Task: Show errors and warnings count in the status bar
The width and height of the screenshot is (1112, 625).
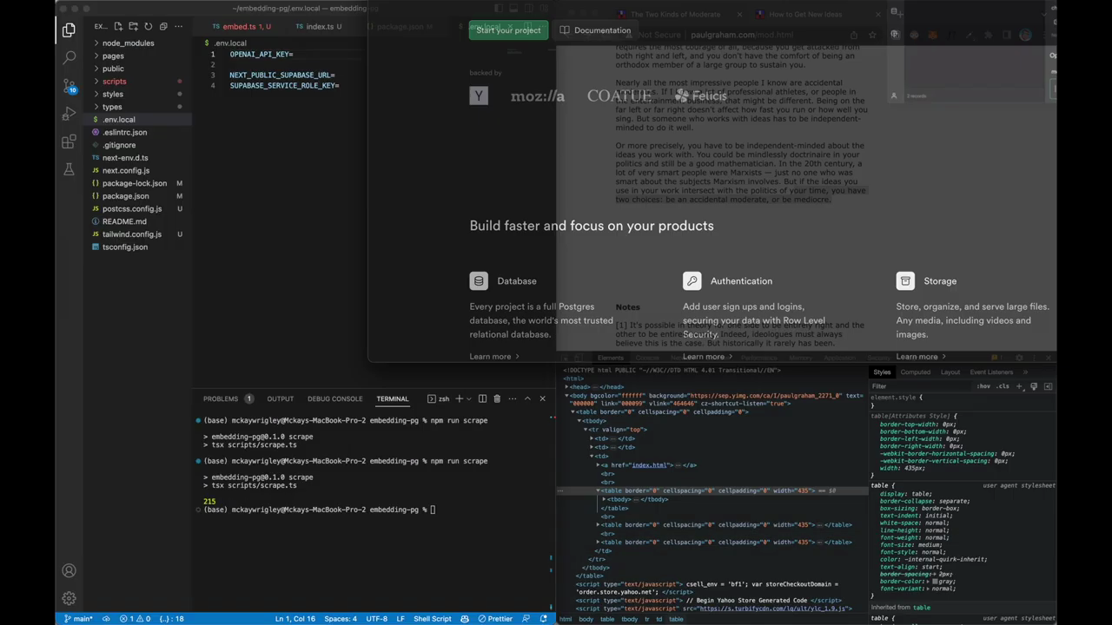Action: pos(135,619)
